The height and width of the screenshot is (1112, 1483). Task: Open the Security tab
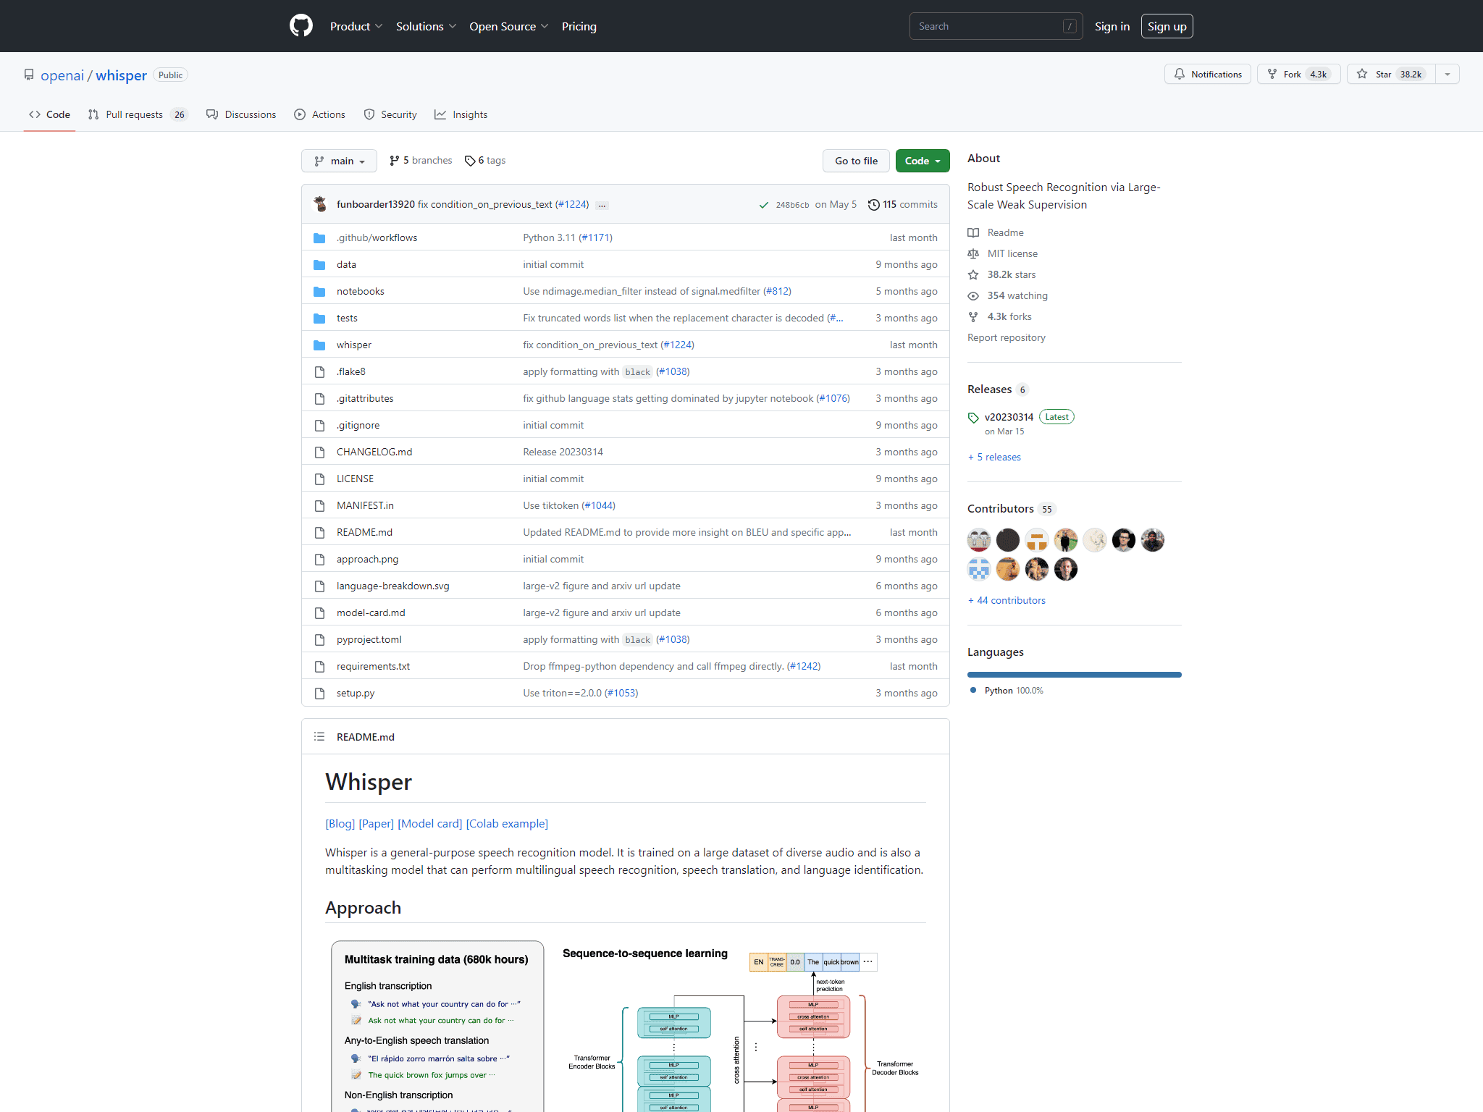point(390,114)
